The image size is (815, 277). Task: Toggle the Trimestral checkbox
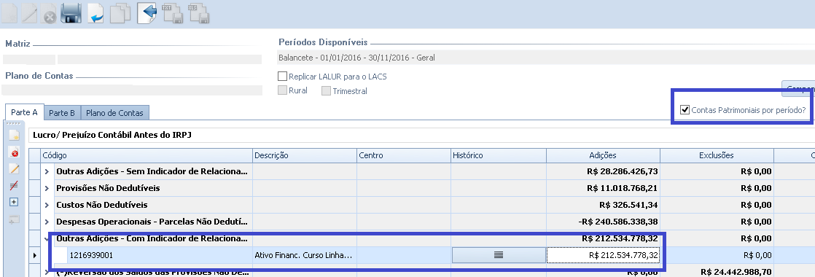click(x=326, y=91)
